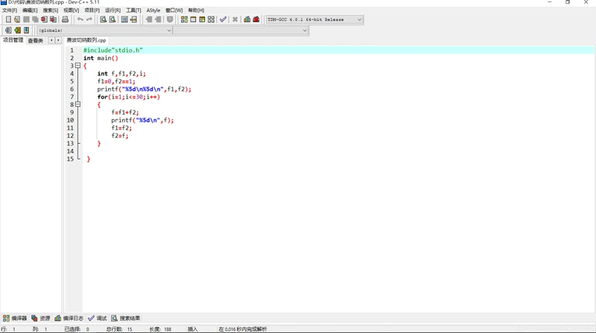This screenshot has width=596, height=333.
Task: Click the Close file toolbar icon
Action: coord(44,19)
